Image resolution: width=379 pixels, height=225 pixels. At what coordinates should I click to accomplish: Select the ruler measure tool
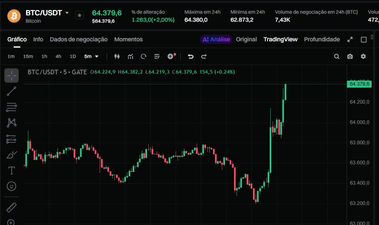pyautogui.click(x=11, y=207)
